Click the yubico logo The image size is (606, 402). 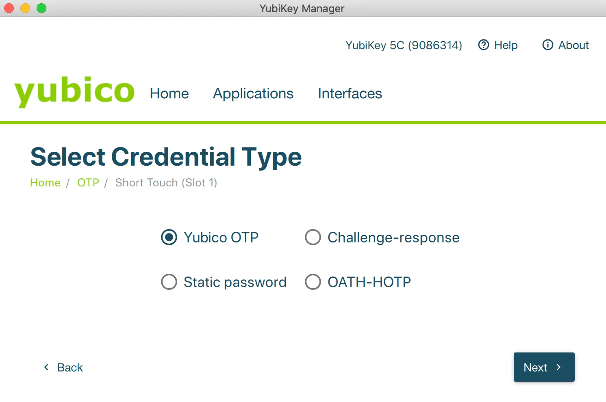(x=74, y=91)
